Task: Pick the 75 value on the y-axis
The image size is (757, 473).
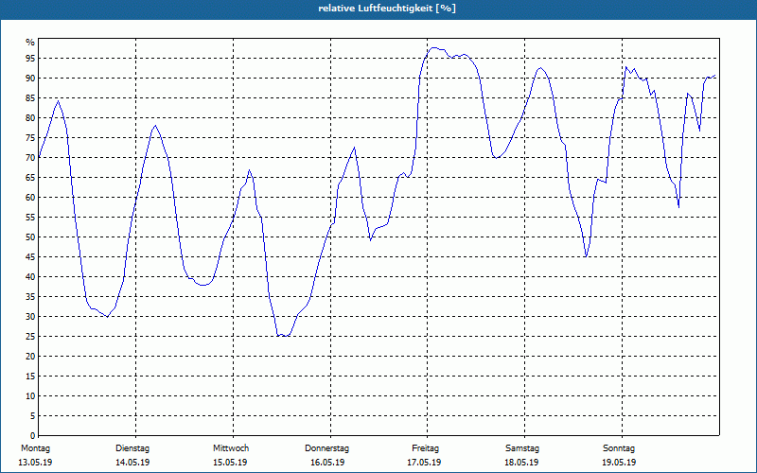Action: point(30,137)
